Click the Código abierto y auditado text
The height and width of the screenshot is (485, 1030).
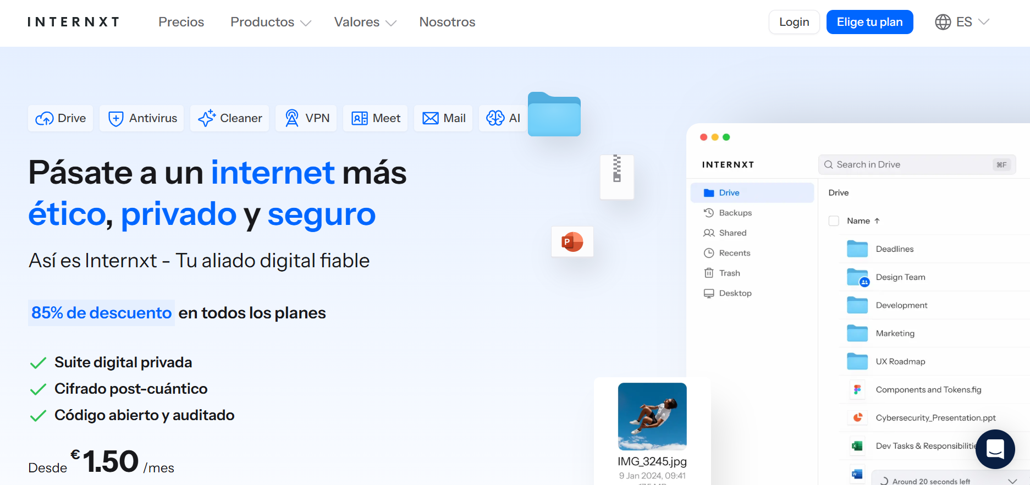point(145,415)
